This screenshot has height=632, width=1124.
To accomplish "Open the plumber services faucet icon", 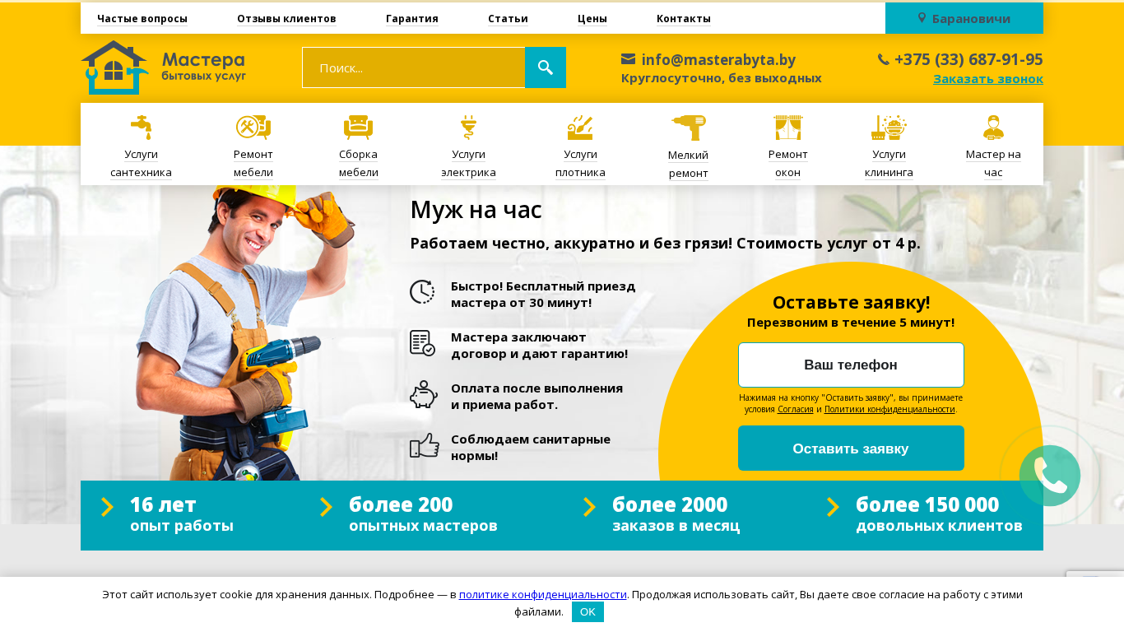I will point(142,128).
